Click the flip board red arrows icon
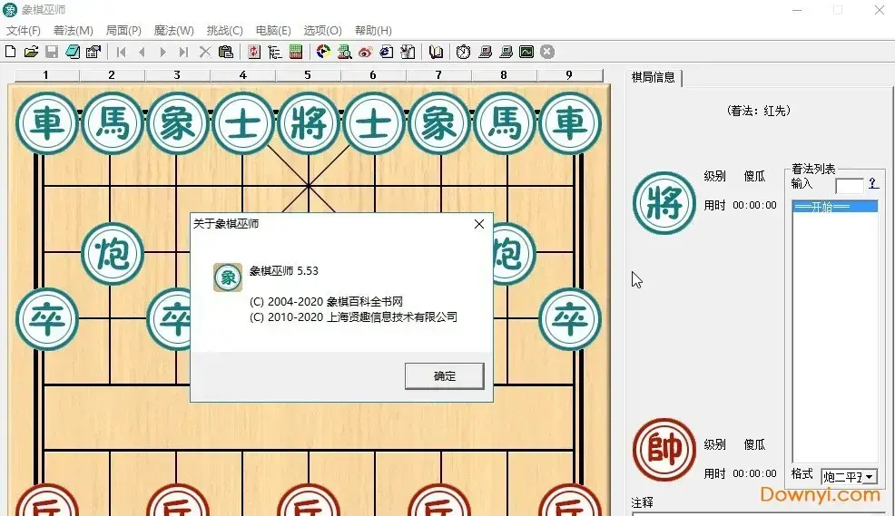The image size is (895, 516). 254,52
